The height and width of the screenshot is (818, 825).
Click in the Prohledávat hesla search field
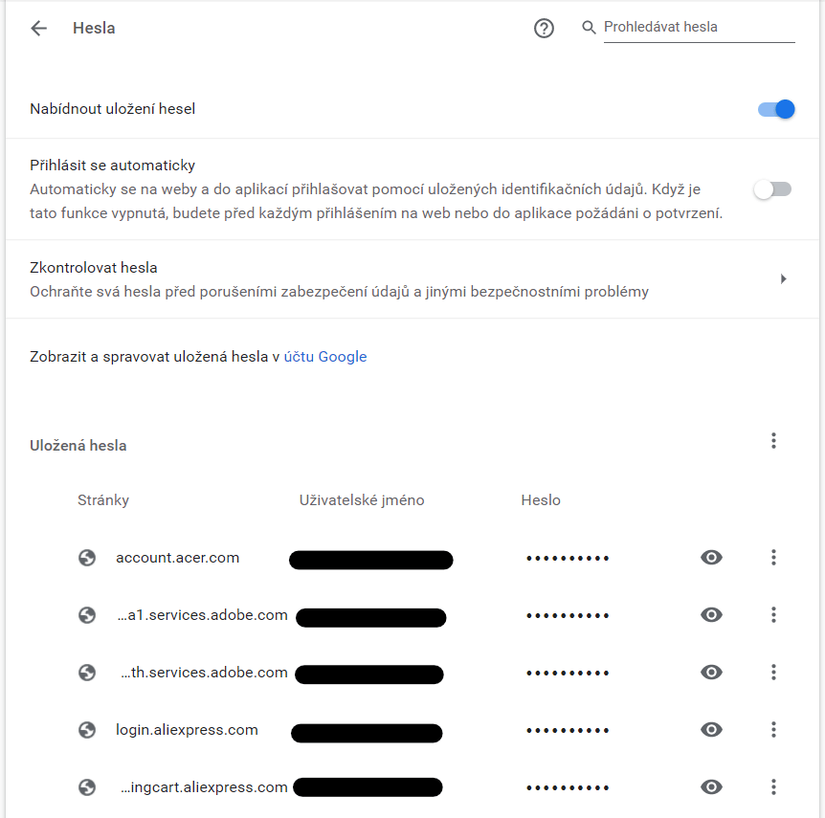699,28
